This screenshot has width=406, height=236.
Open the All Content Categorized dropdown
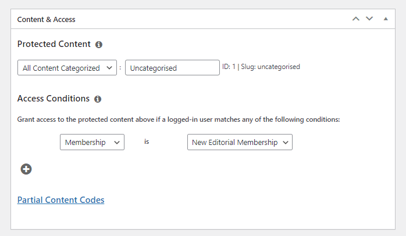coord(67,68)
